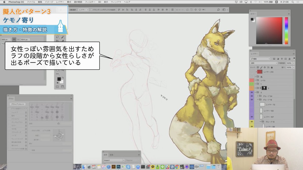Hide グループ 34 using its eye icon

pyautogui.click(x=252, y=96)
